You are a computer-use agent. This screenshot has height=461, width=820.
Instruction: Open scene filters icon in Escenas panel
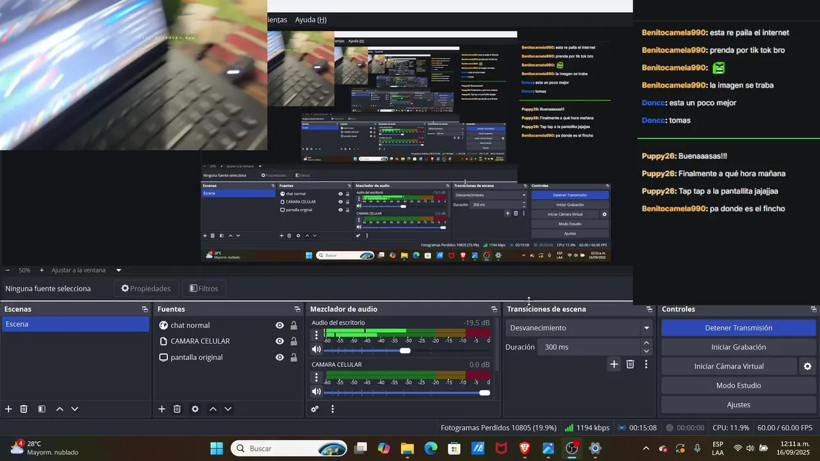coord(42,409)
